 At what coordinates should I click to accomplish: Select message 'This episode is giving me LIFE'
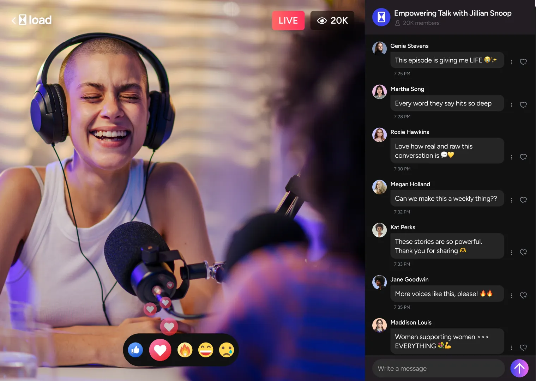click(447, 60)
